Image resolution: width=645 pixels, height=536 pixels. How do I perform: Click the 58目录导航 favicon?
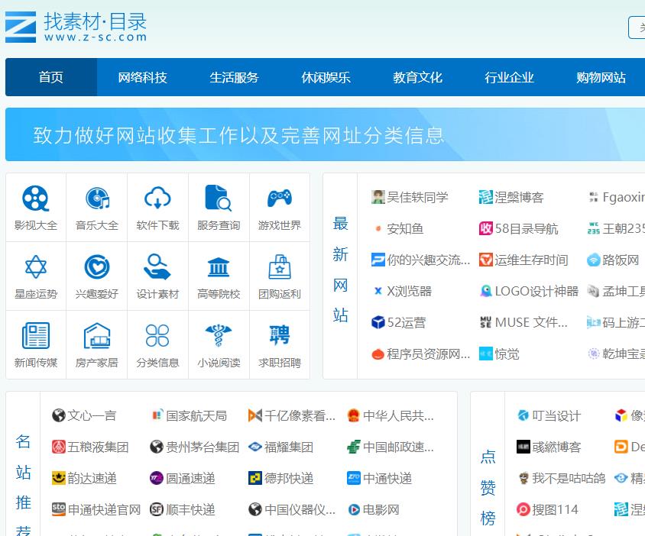pyautogui.click(x=486, y=228)
